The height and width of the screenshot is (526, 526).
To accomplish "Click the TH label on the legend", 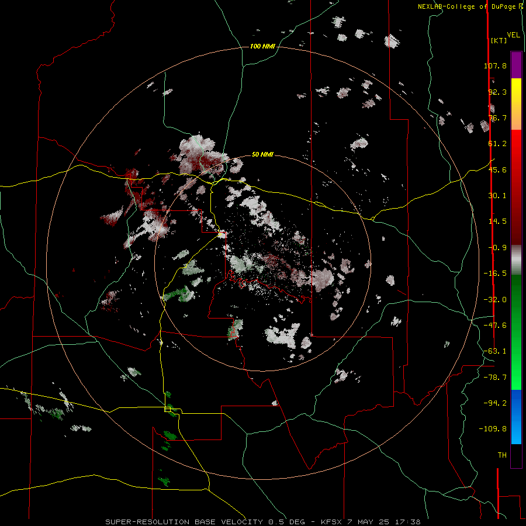I will [x=502, y=455].
